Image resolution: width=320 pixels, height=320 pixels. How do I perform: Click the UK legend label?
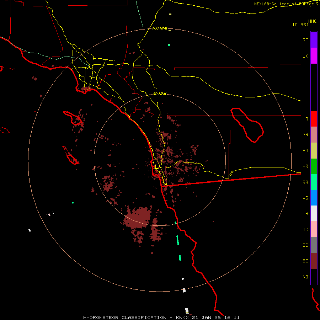pyautogui.click(x=305, y=56)
